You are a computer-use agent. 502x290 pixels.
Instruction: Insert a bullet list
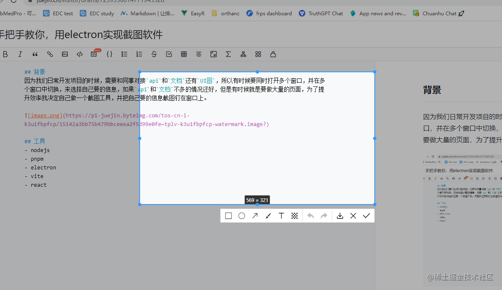pyautogui.click(x=124, y=54)
